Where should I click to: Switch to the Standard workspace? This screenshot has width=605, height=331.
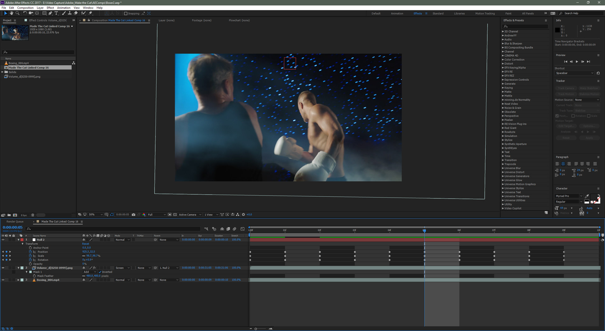pos(438,14)
